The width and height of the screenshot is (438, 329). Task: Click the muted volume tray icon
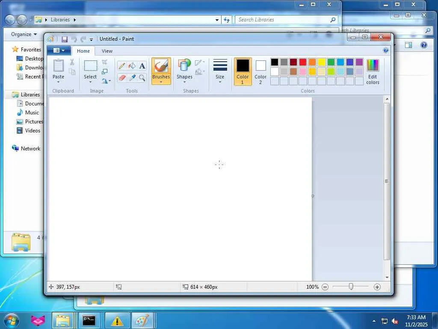395,321
